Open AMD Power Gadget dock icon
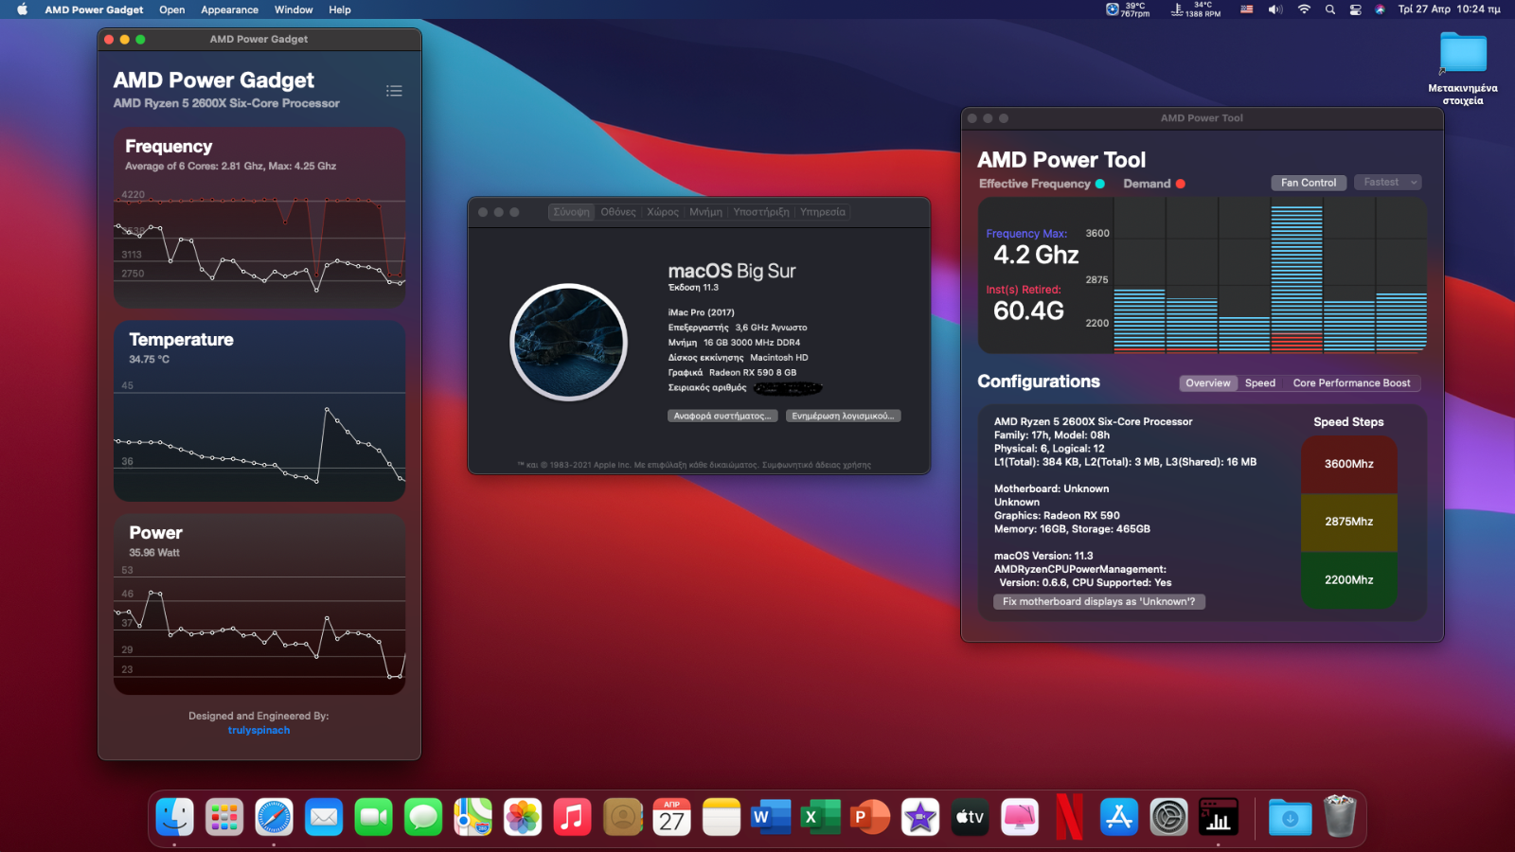Screen dimensions: 1515x852 tap(1219, 817)
